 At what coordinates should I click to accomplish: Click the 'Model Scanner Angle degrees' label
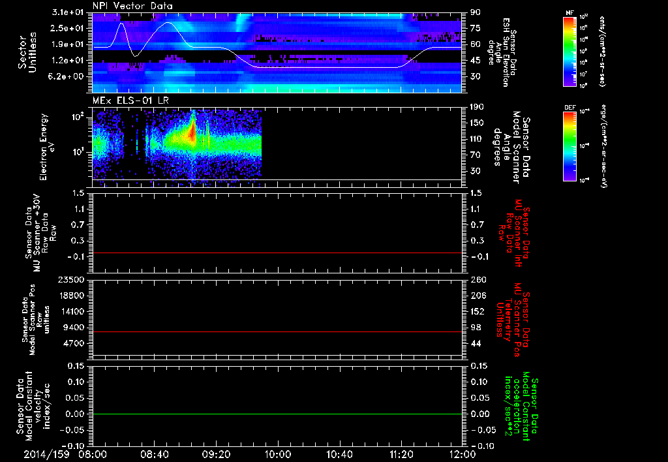pos(511,147)
